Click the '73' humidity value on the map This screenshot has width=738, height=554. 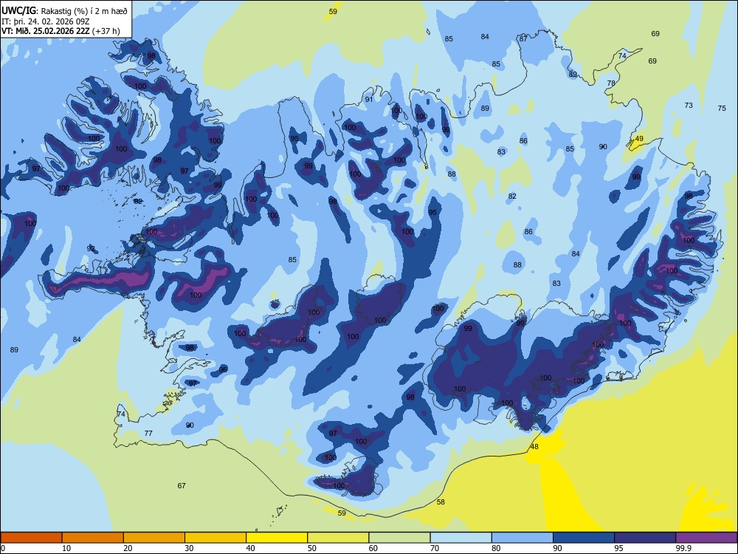point(689,105)
